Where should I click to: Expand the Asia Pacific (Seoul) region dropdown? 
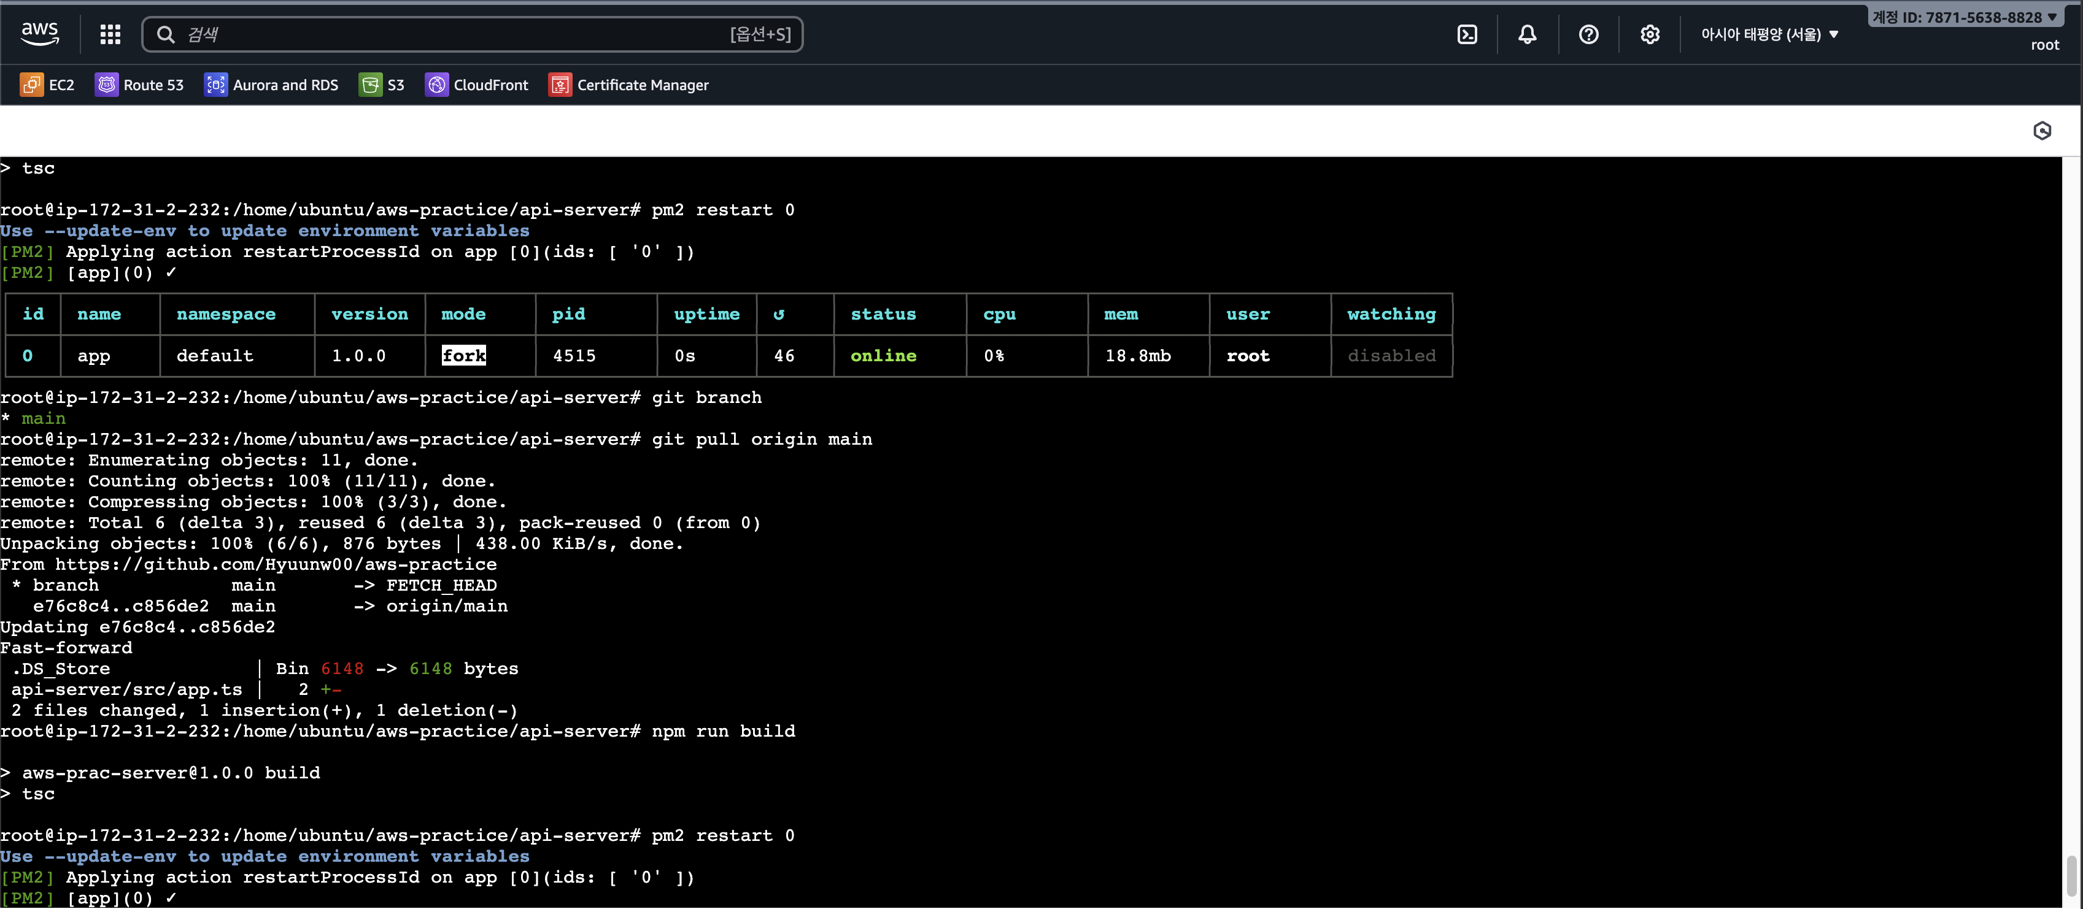[1768, 34]
